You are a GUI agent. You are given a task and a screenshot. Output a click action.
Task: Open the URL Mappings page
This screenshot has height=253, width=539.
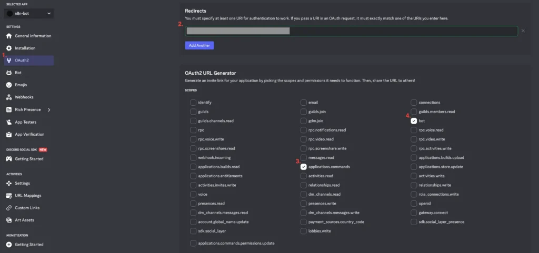pos(29,196)
